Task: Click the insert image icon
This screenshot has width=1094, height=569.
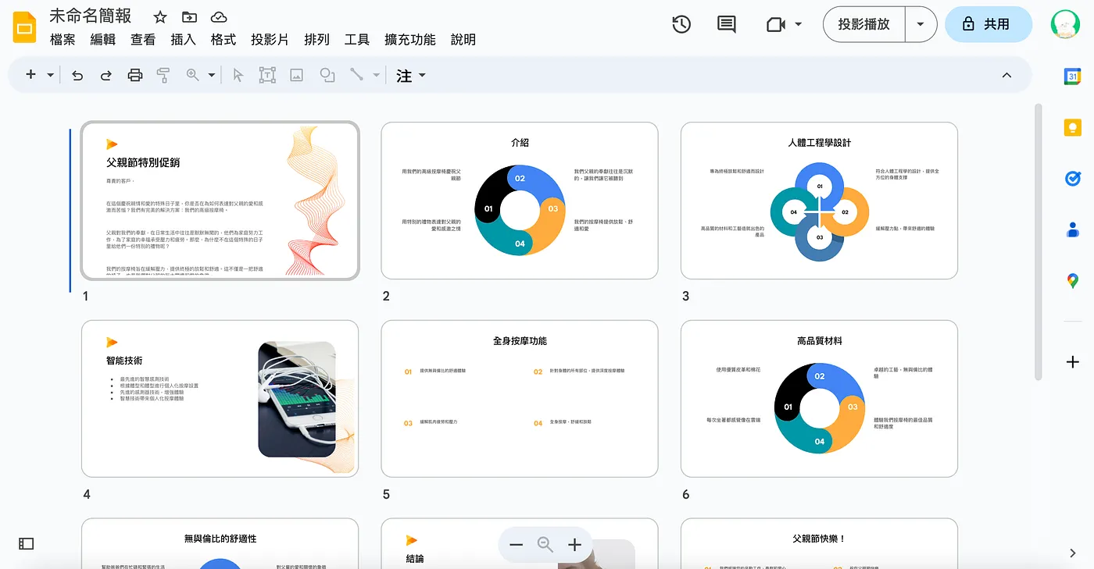Action: 296,75
